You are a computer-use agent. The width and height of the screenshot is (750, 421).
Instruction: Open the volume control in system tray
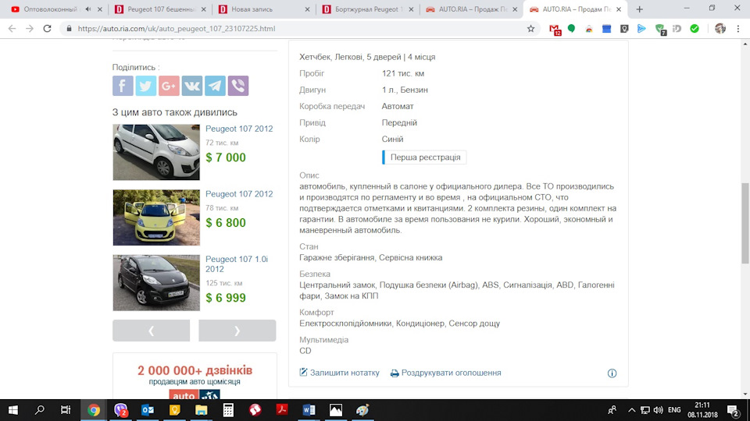(x=658, y=410)
